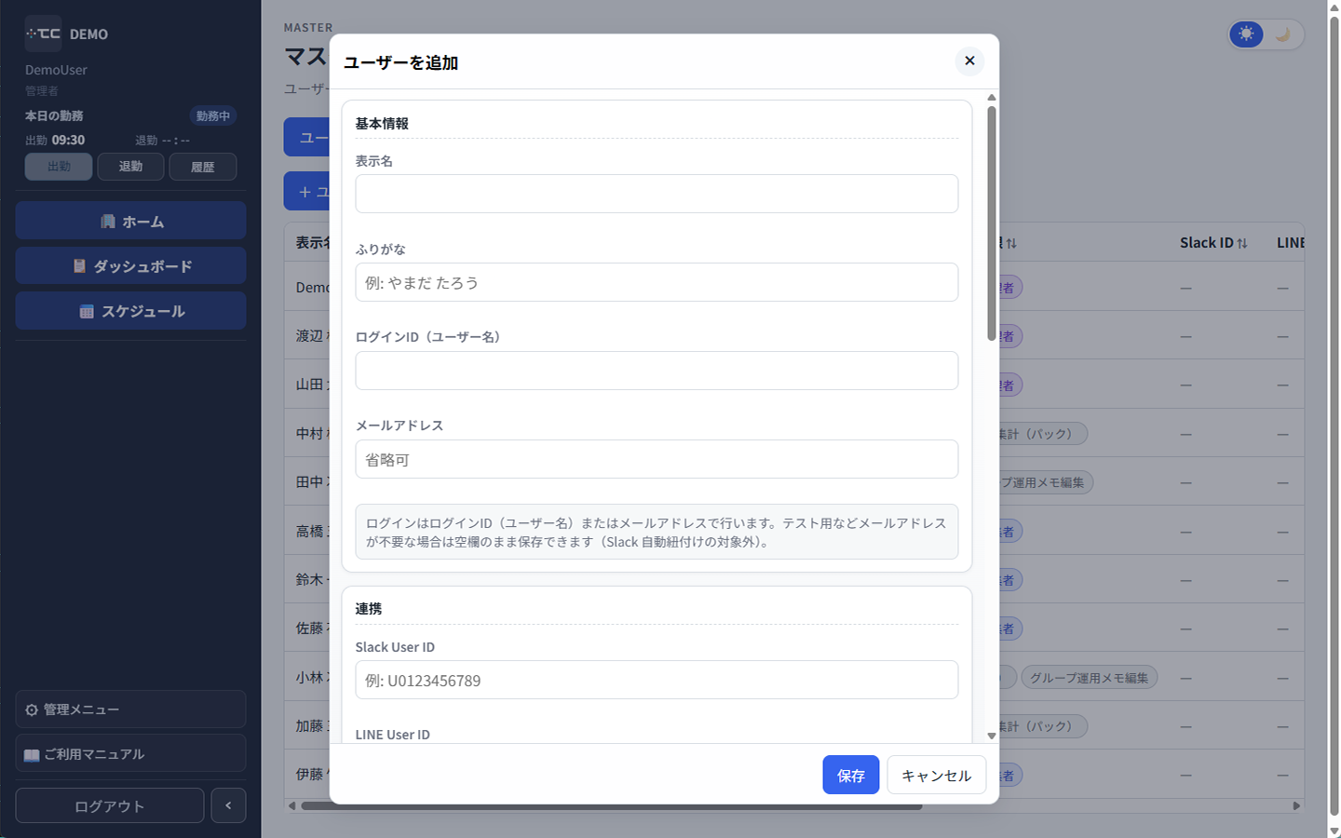The width and height of the screenshot is (1341, 838).
Task: Click the 基本情報 section heading
Action: (x=382, y=123)
